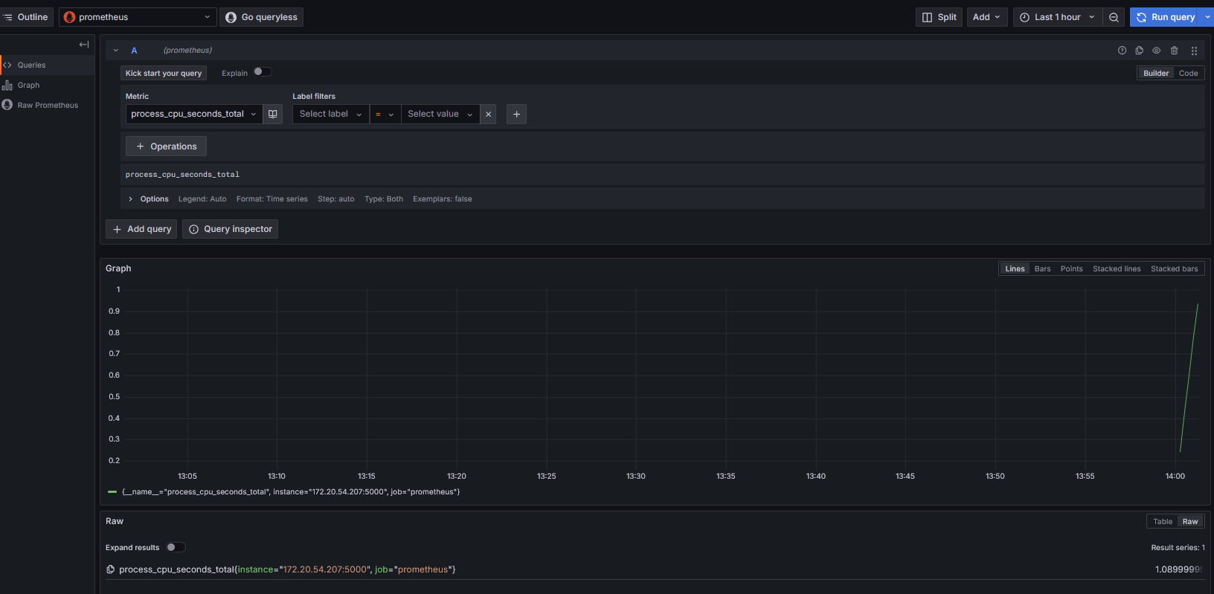
Task: Click Kick start your query
Action: 164,73
